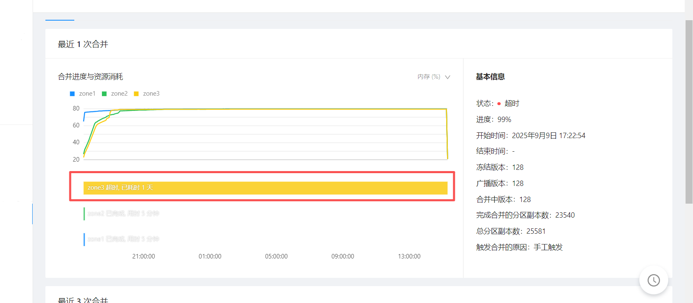Click the 最近 1 次合并 heading
Viewport: 693px width, 303px height.
(83, 44)
